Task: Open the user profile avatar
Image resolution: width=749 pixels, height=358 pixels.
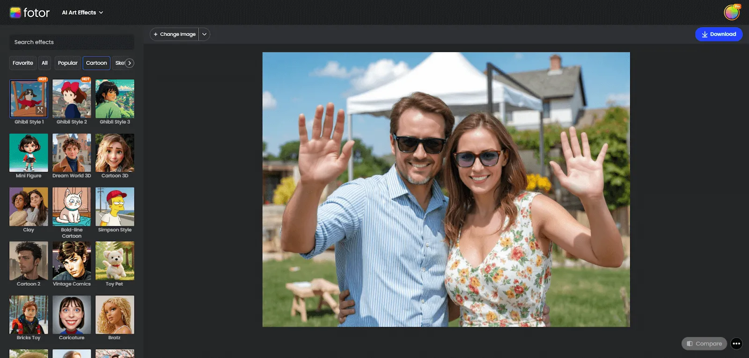Action: click(732, 13)
